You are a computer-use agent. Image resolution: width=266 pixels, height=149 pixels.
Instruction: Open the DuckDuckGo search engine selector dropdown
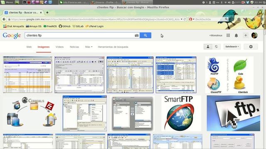[192, 19]
